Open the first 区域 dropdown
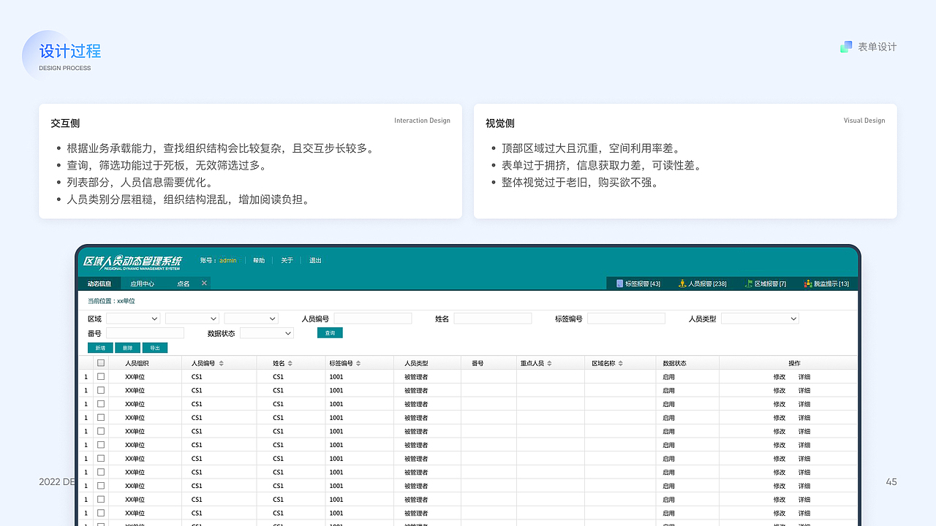 [x=133, y=319]
